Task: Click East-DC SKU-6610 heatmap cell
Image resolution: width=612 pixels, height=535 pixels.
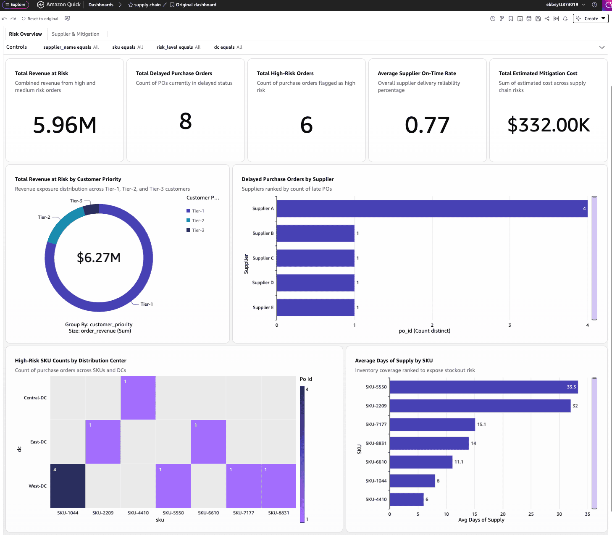Action: click(208, 442)
